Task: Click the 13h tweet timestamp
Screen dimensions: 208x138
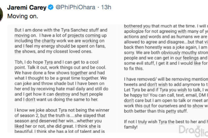Action: point(106,7)
